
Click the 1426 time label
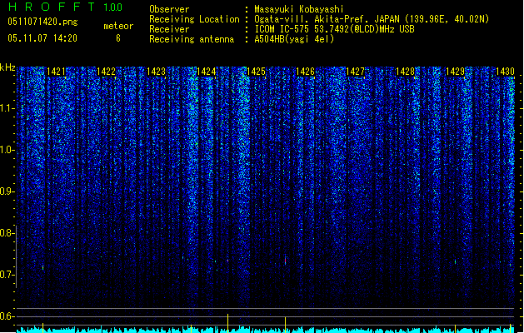(x=306, y=72)
